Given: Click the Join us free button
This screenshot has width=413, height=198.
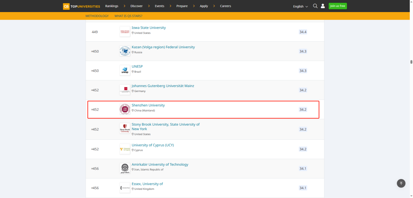Looking at the screenshot, I should coord(337,6).
